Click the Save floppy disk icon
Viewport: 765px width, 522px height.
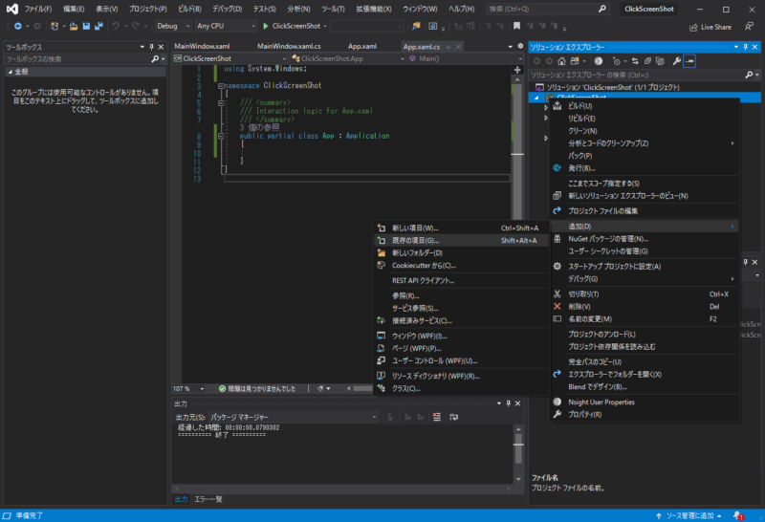pos(86,27)
